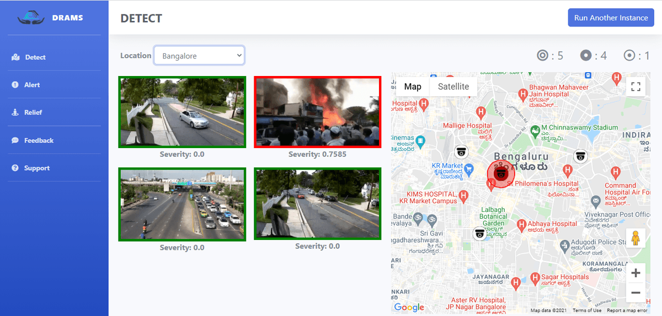Click the Viveknagar Post Office marker
The image size is (662, 316).
coord(595,201)
